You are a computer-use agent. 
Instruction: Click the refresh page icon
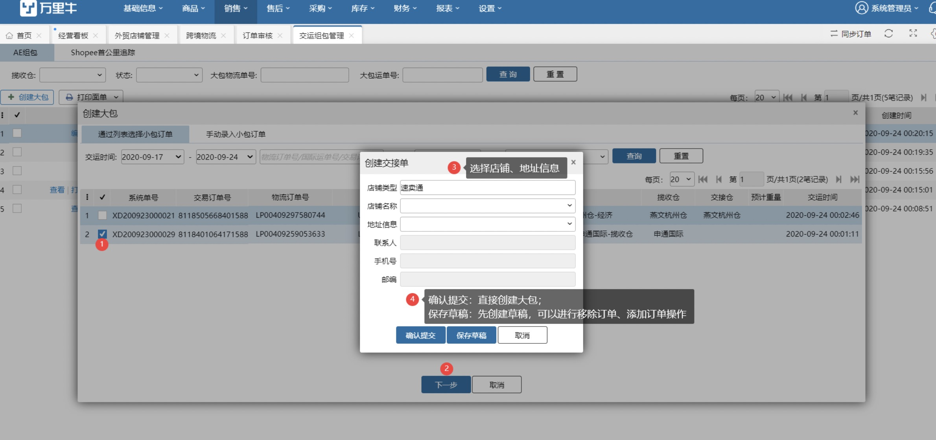888,33
